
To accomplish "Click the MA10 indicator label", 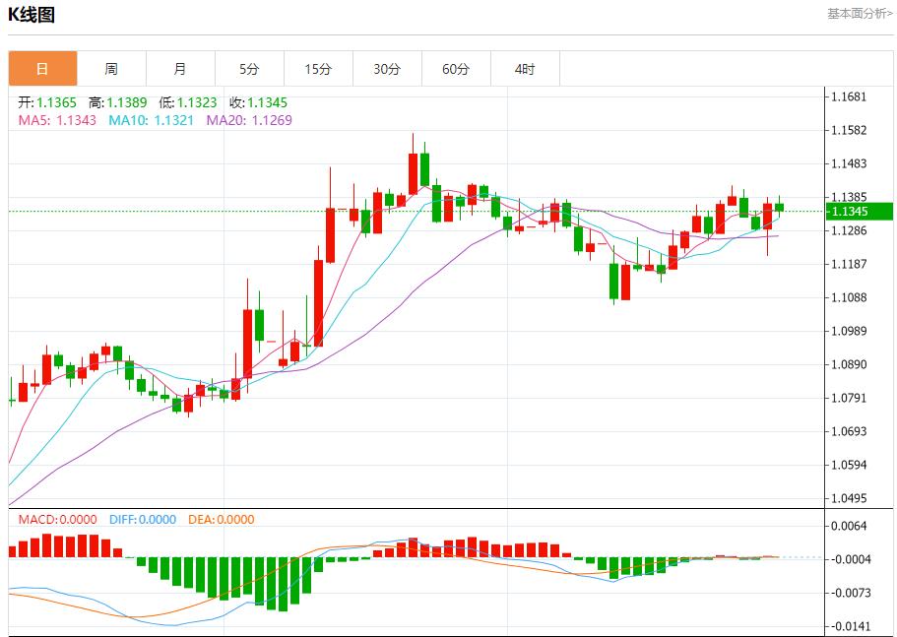I will pos(151,120).
